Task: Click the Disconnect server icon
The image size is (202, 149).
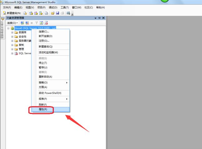Action: (x=27, y=23)
